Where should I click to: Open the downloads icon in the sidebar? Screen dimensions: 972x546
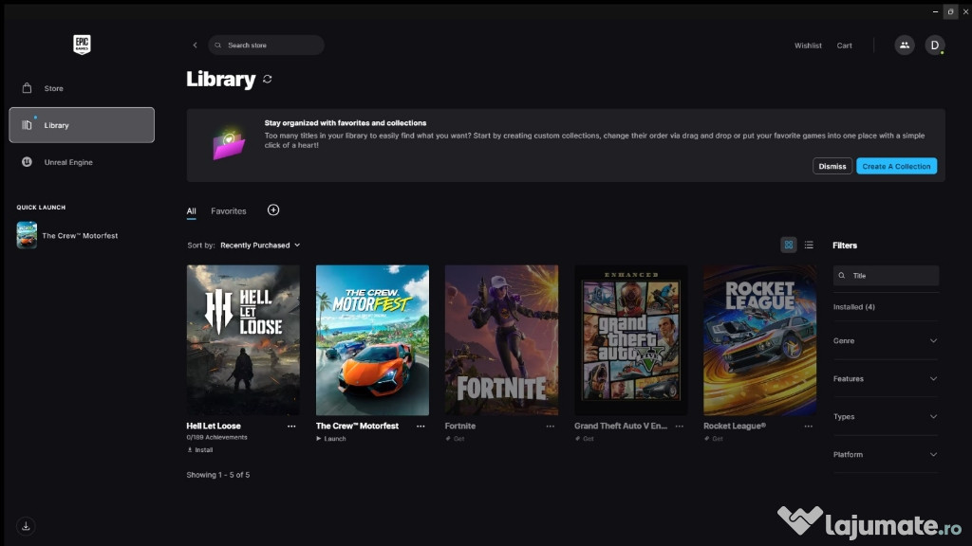point(26,526)
